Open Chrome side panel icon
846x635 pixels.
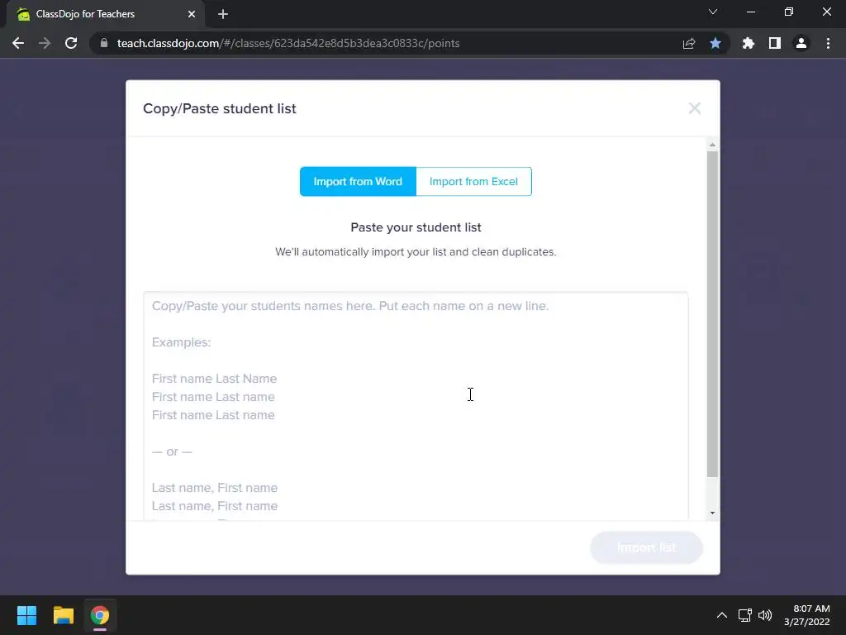click(775, 43)
